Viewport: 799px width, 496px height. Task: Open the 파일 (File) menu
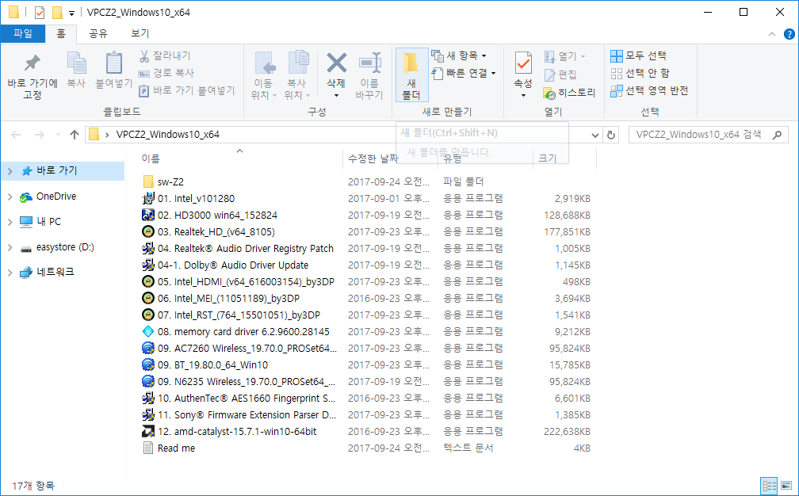23,33
